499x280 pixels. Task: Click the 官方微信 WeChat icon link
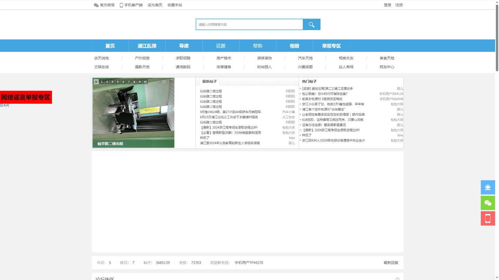[x=104, y=5]
